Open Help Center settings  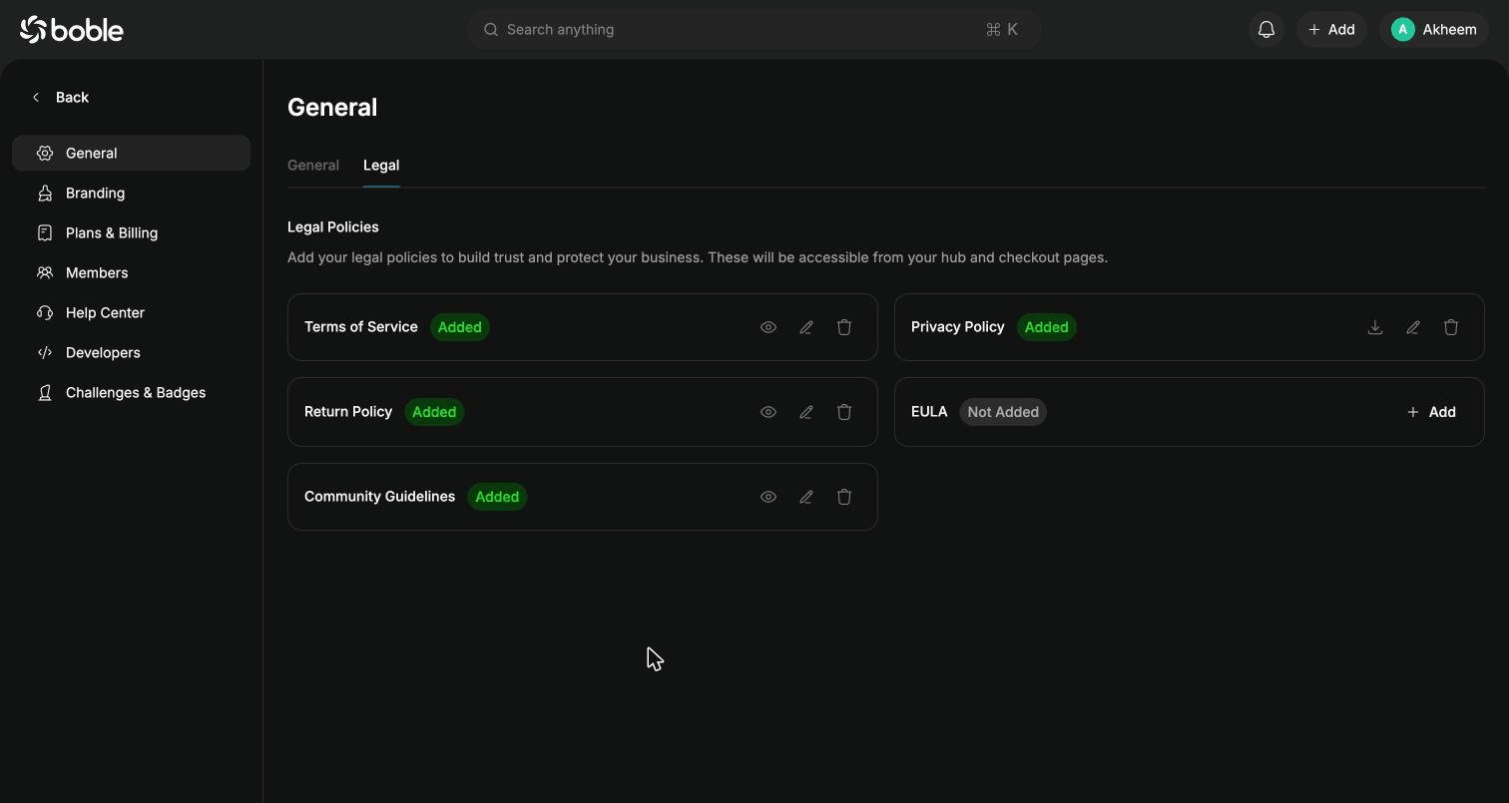(x=131, y=312)
